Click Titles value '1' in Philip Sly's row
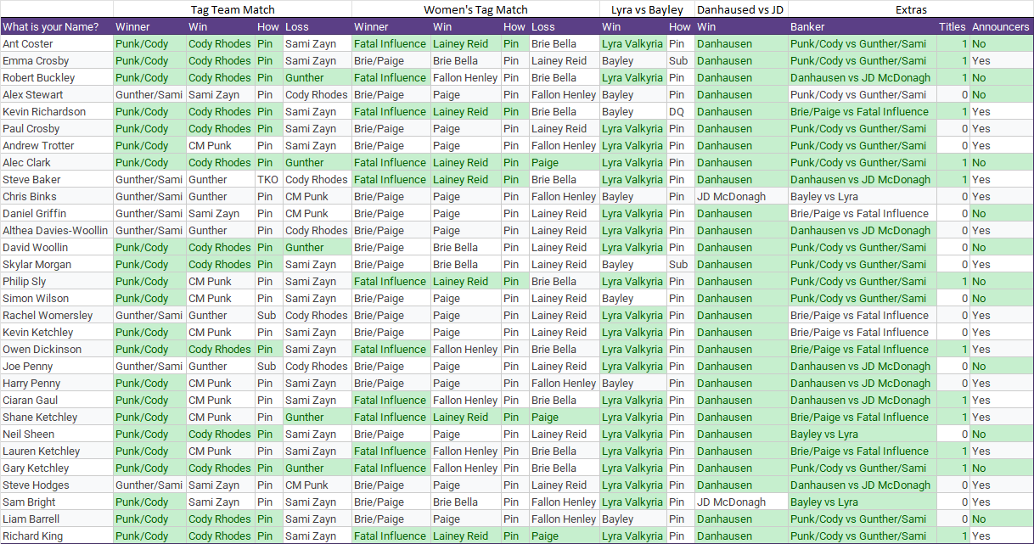Viewport: 1034px width, 544px height. pos(953,281)
